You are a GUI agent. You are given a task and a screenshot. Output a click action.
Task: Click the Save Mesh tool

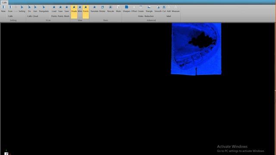click(x=67, y=12)
